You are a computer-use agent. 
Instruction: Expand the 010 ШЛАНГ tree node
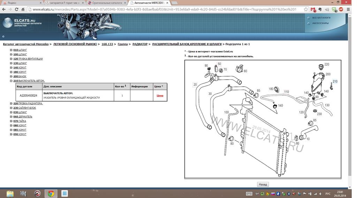point(11,50)
